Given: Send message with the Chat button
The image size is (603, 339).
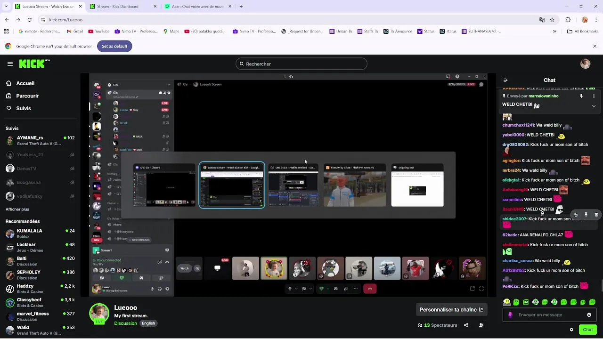Looking at the screenshot, I should pyautogui.click(x=587, y=330).
